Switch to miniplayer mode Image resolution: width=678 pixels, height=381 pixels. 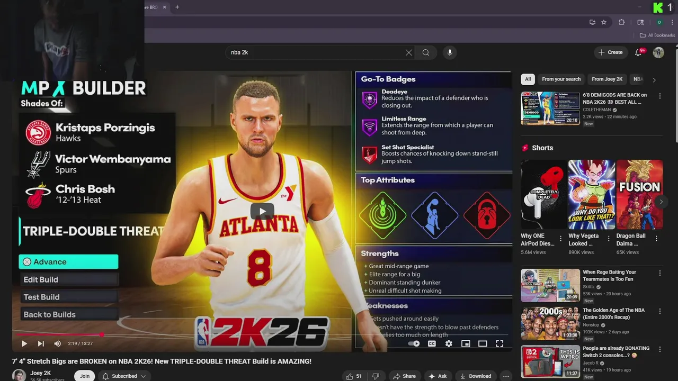point(466,343)
